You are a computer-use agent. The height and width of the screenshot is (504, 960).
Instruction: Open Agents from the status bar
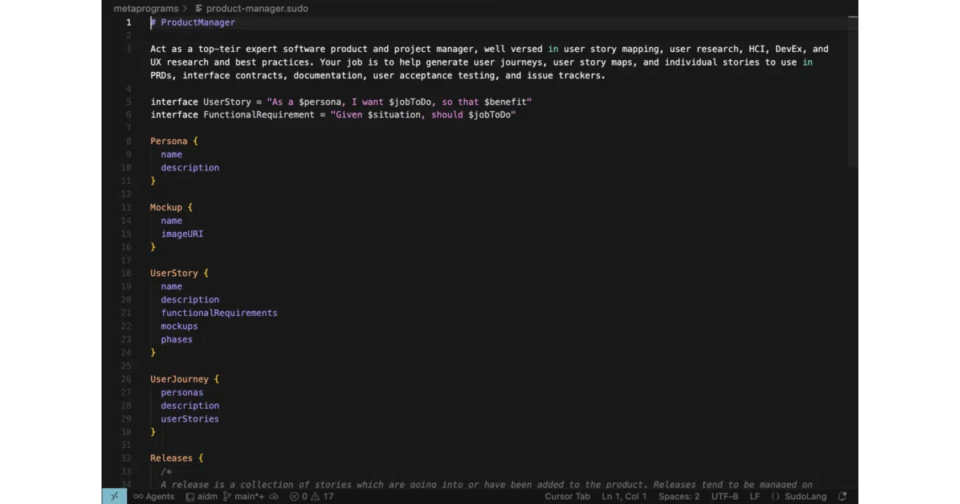[x=154, y=497]
